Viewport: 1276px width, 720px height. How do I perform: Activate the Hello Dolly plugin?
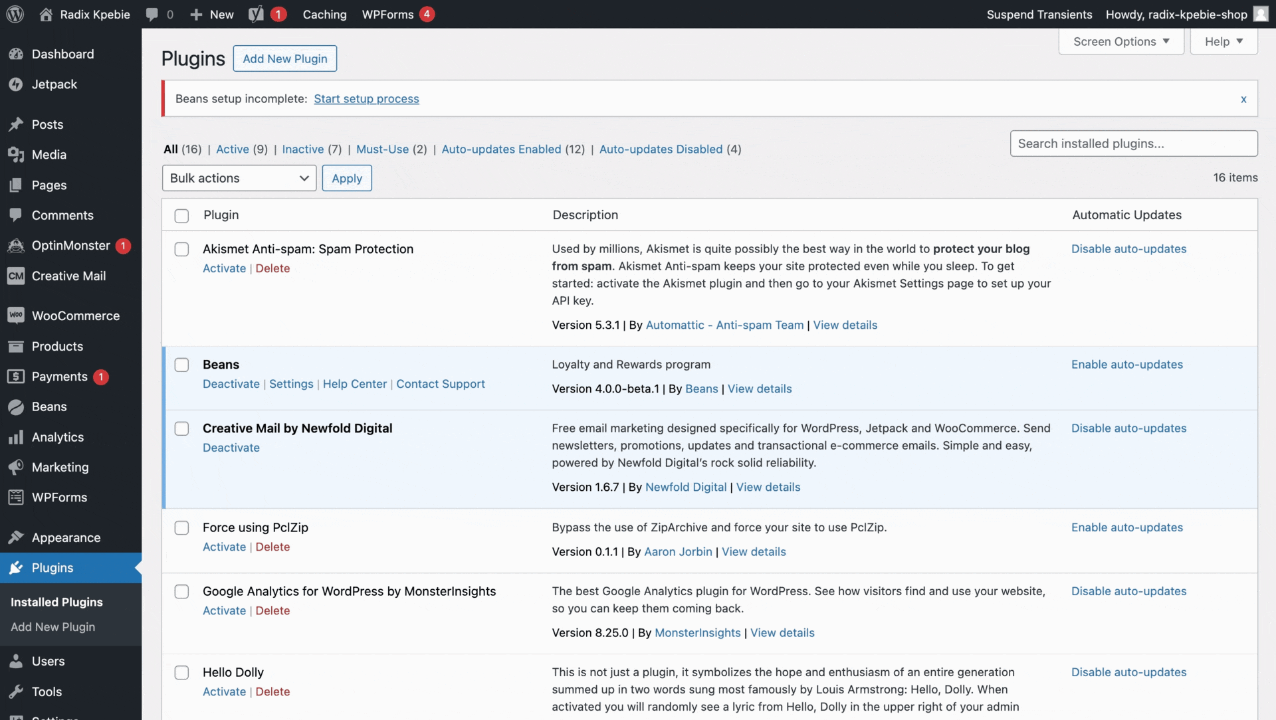click(224, 691)
